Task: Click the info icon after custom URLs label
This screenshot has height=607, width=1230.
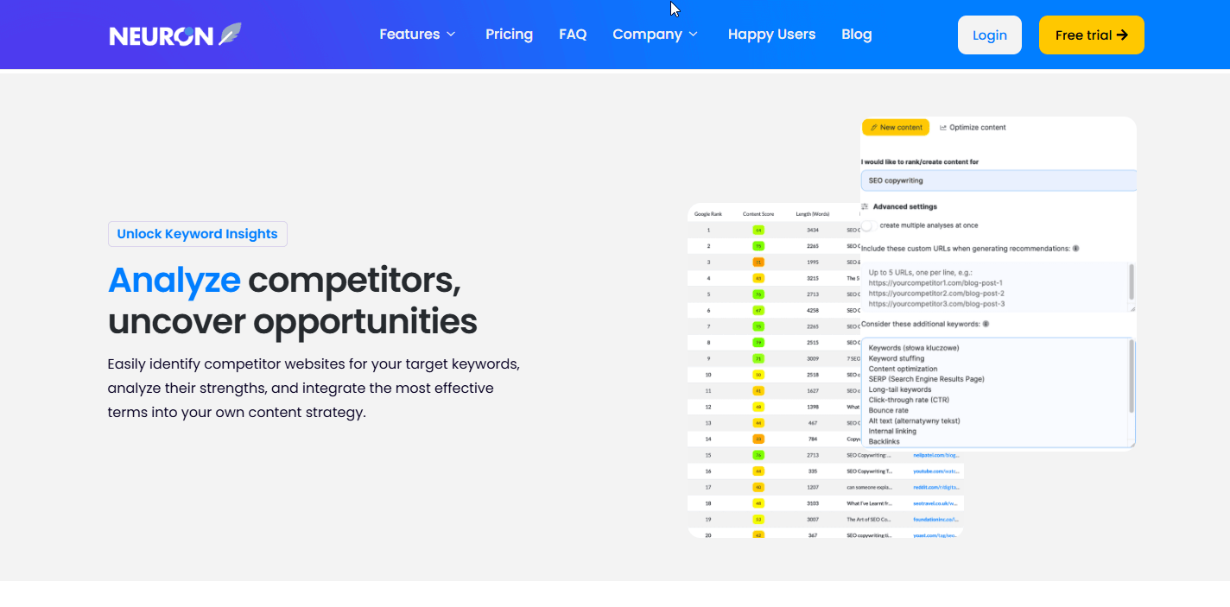Action: tap(1075, 249)
